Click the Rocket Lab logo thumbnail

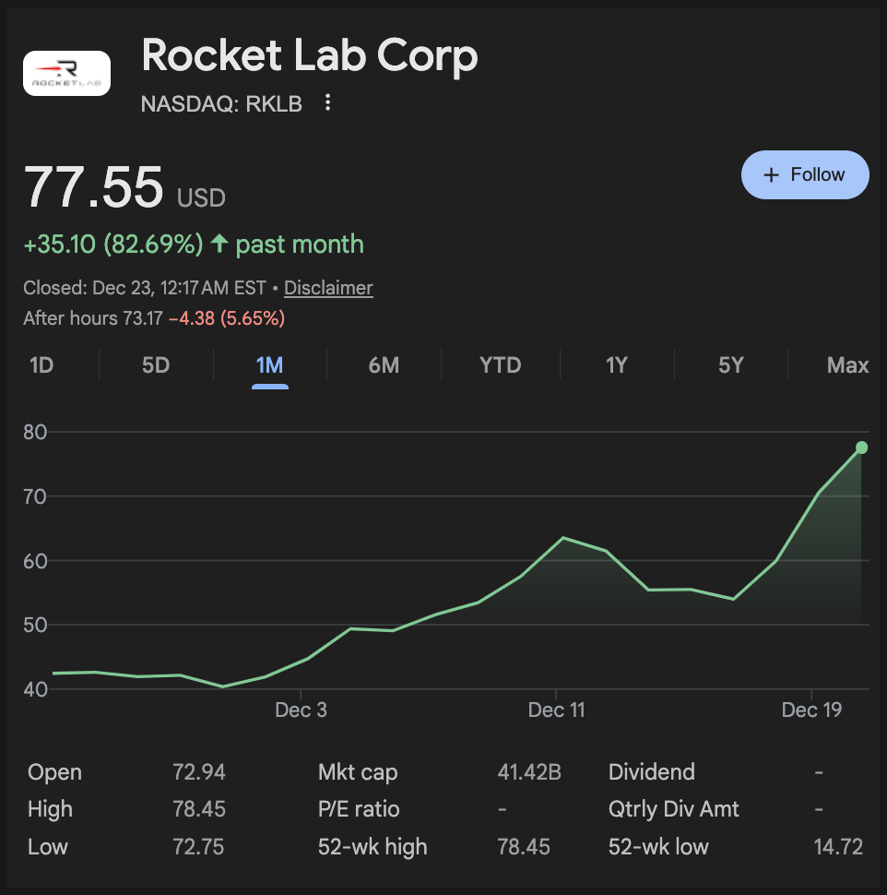[66, 74]
